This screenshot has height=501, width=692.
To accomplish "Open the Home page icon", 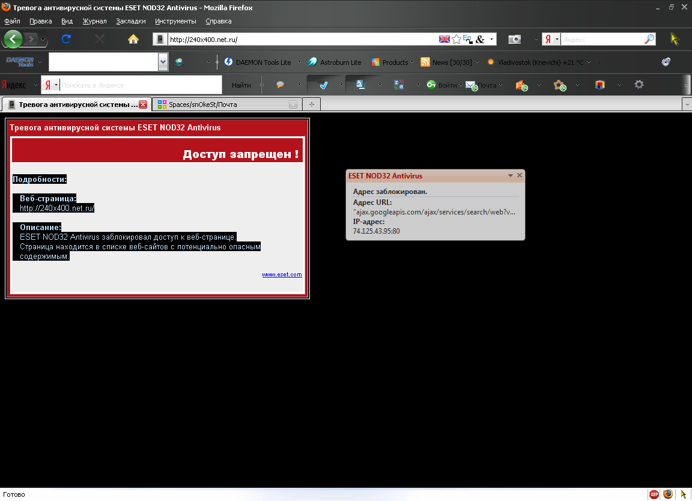I will (133, 39).
